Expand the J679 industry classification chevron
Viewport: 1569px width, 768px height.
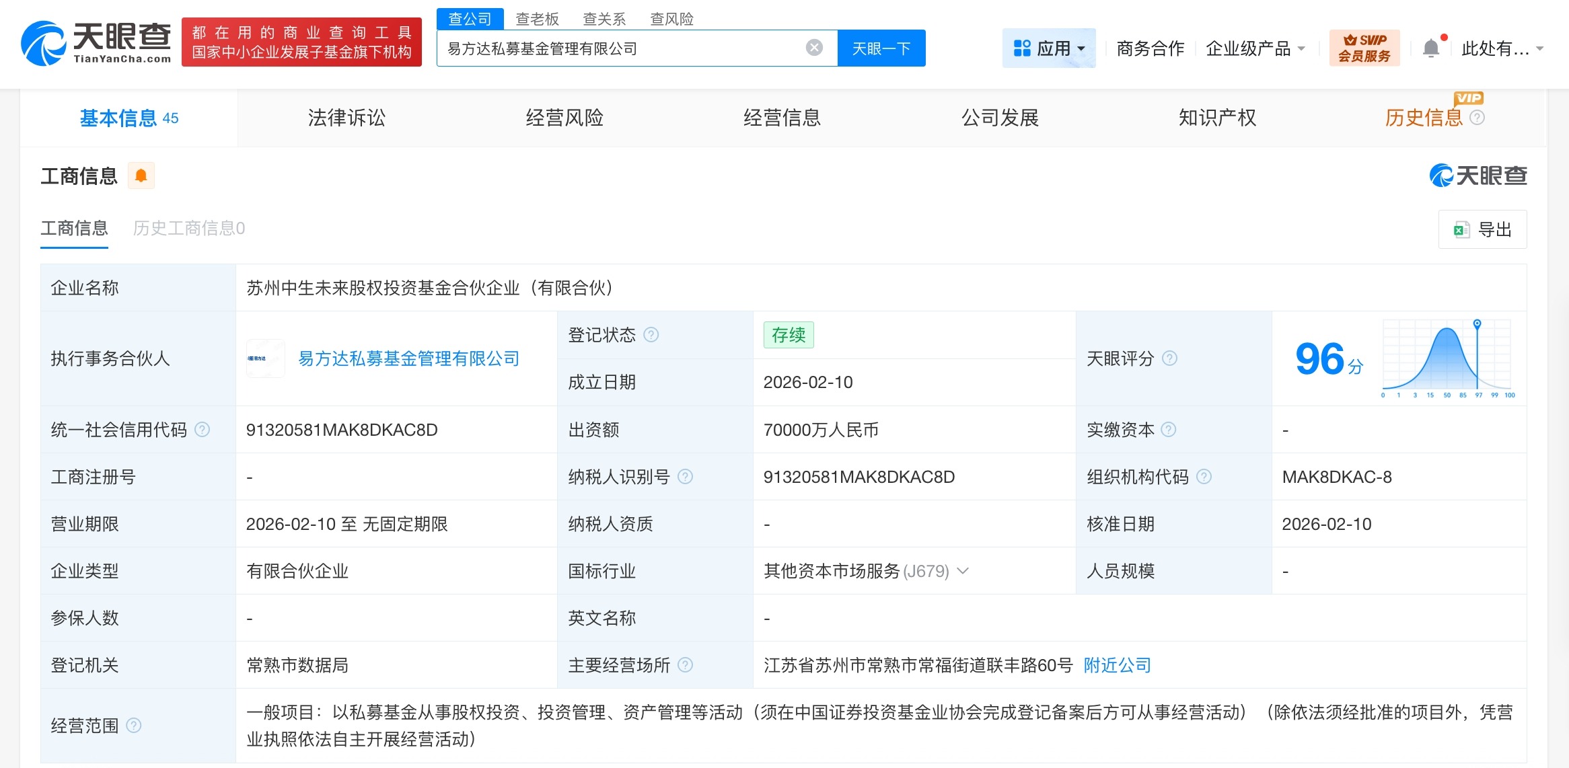[x=963, y=571]
